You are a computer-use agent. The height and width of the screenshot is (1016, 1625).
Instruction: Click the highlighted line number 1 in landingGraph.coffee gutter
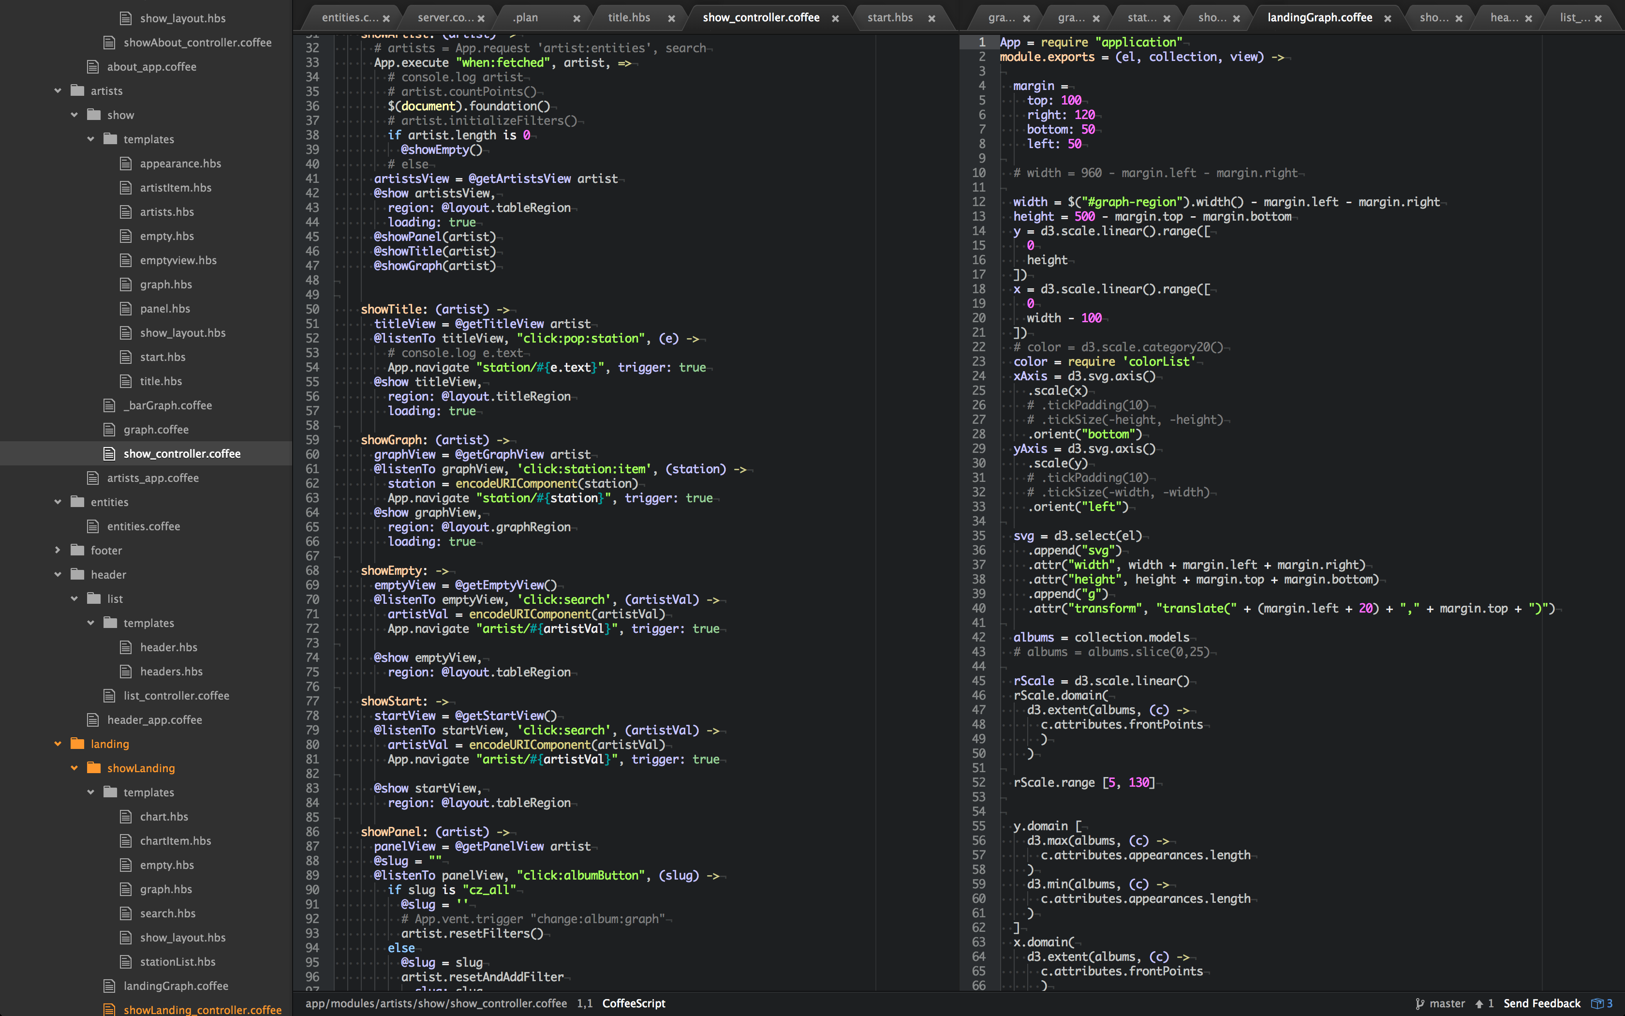[x=982, y=43]
